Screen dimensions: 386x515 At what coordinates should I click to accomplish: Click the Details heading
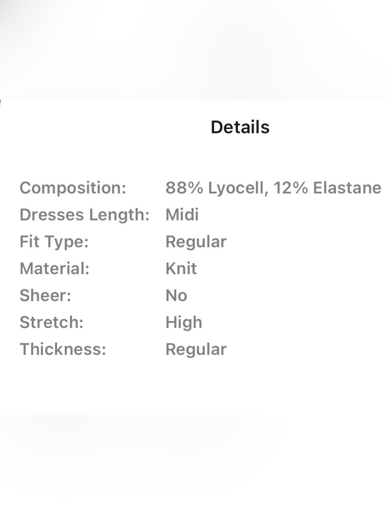(240, 127)
